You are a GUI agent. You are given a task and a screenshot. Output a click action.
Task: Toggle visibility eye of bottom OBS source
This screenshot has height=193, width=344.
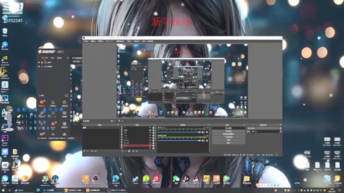[150, 148]
